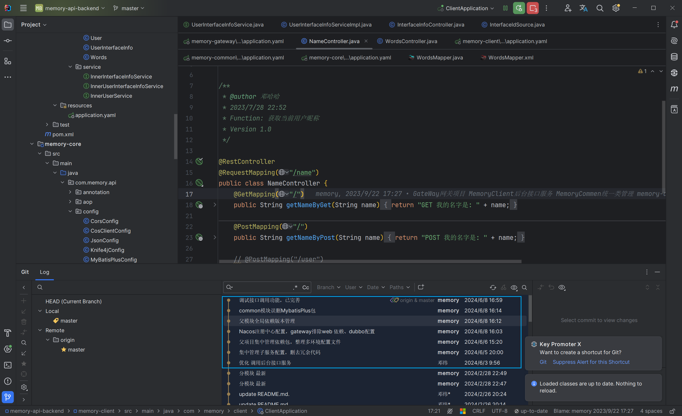Refresh the Git log
Viewport: 682px width, 416px height.
[493, 288]
